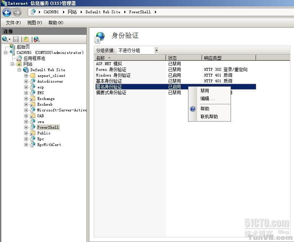Open the connect-to-server globe icon in Connections toolbar
Viewport: 294px width, 242px height.
pos(5,39)
